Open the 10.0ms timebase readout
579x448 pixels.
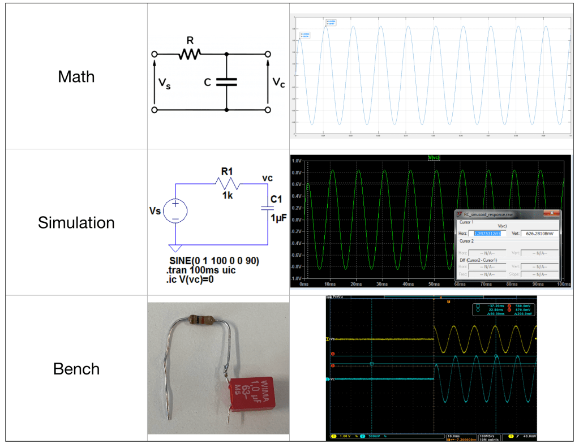coord(454,436)
